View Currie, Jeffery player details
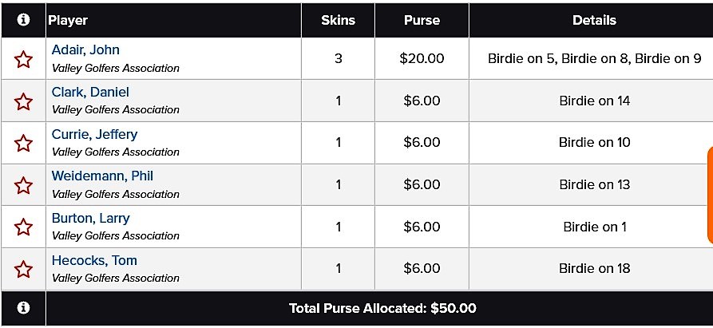Image resolution: width=713 pixels, height=328 pixels. 94,134
